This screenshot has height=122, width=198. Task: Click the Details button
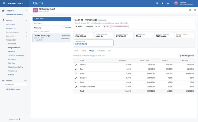(x=79, y=27)
